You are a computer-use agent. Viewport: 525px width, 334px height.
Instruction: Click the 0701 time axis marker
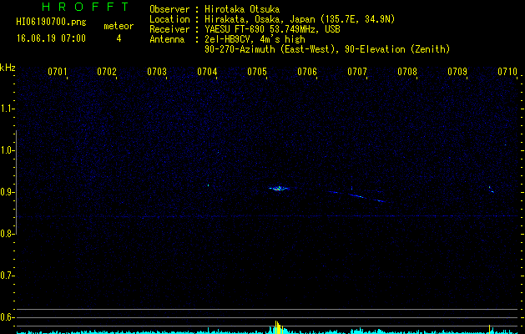coord(58,71)
